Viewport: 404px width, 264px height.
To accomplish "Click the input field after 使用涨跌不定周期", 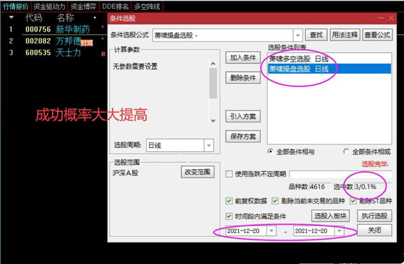I will click(341, 174).
